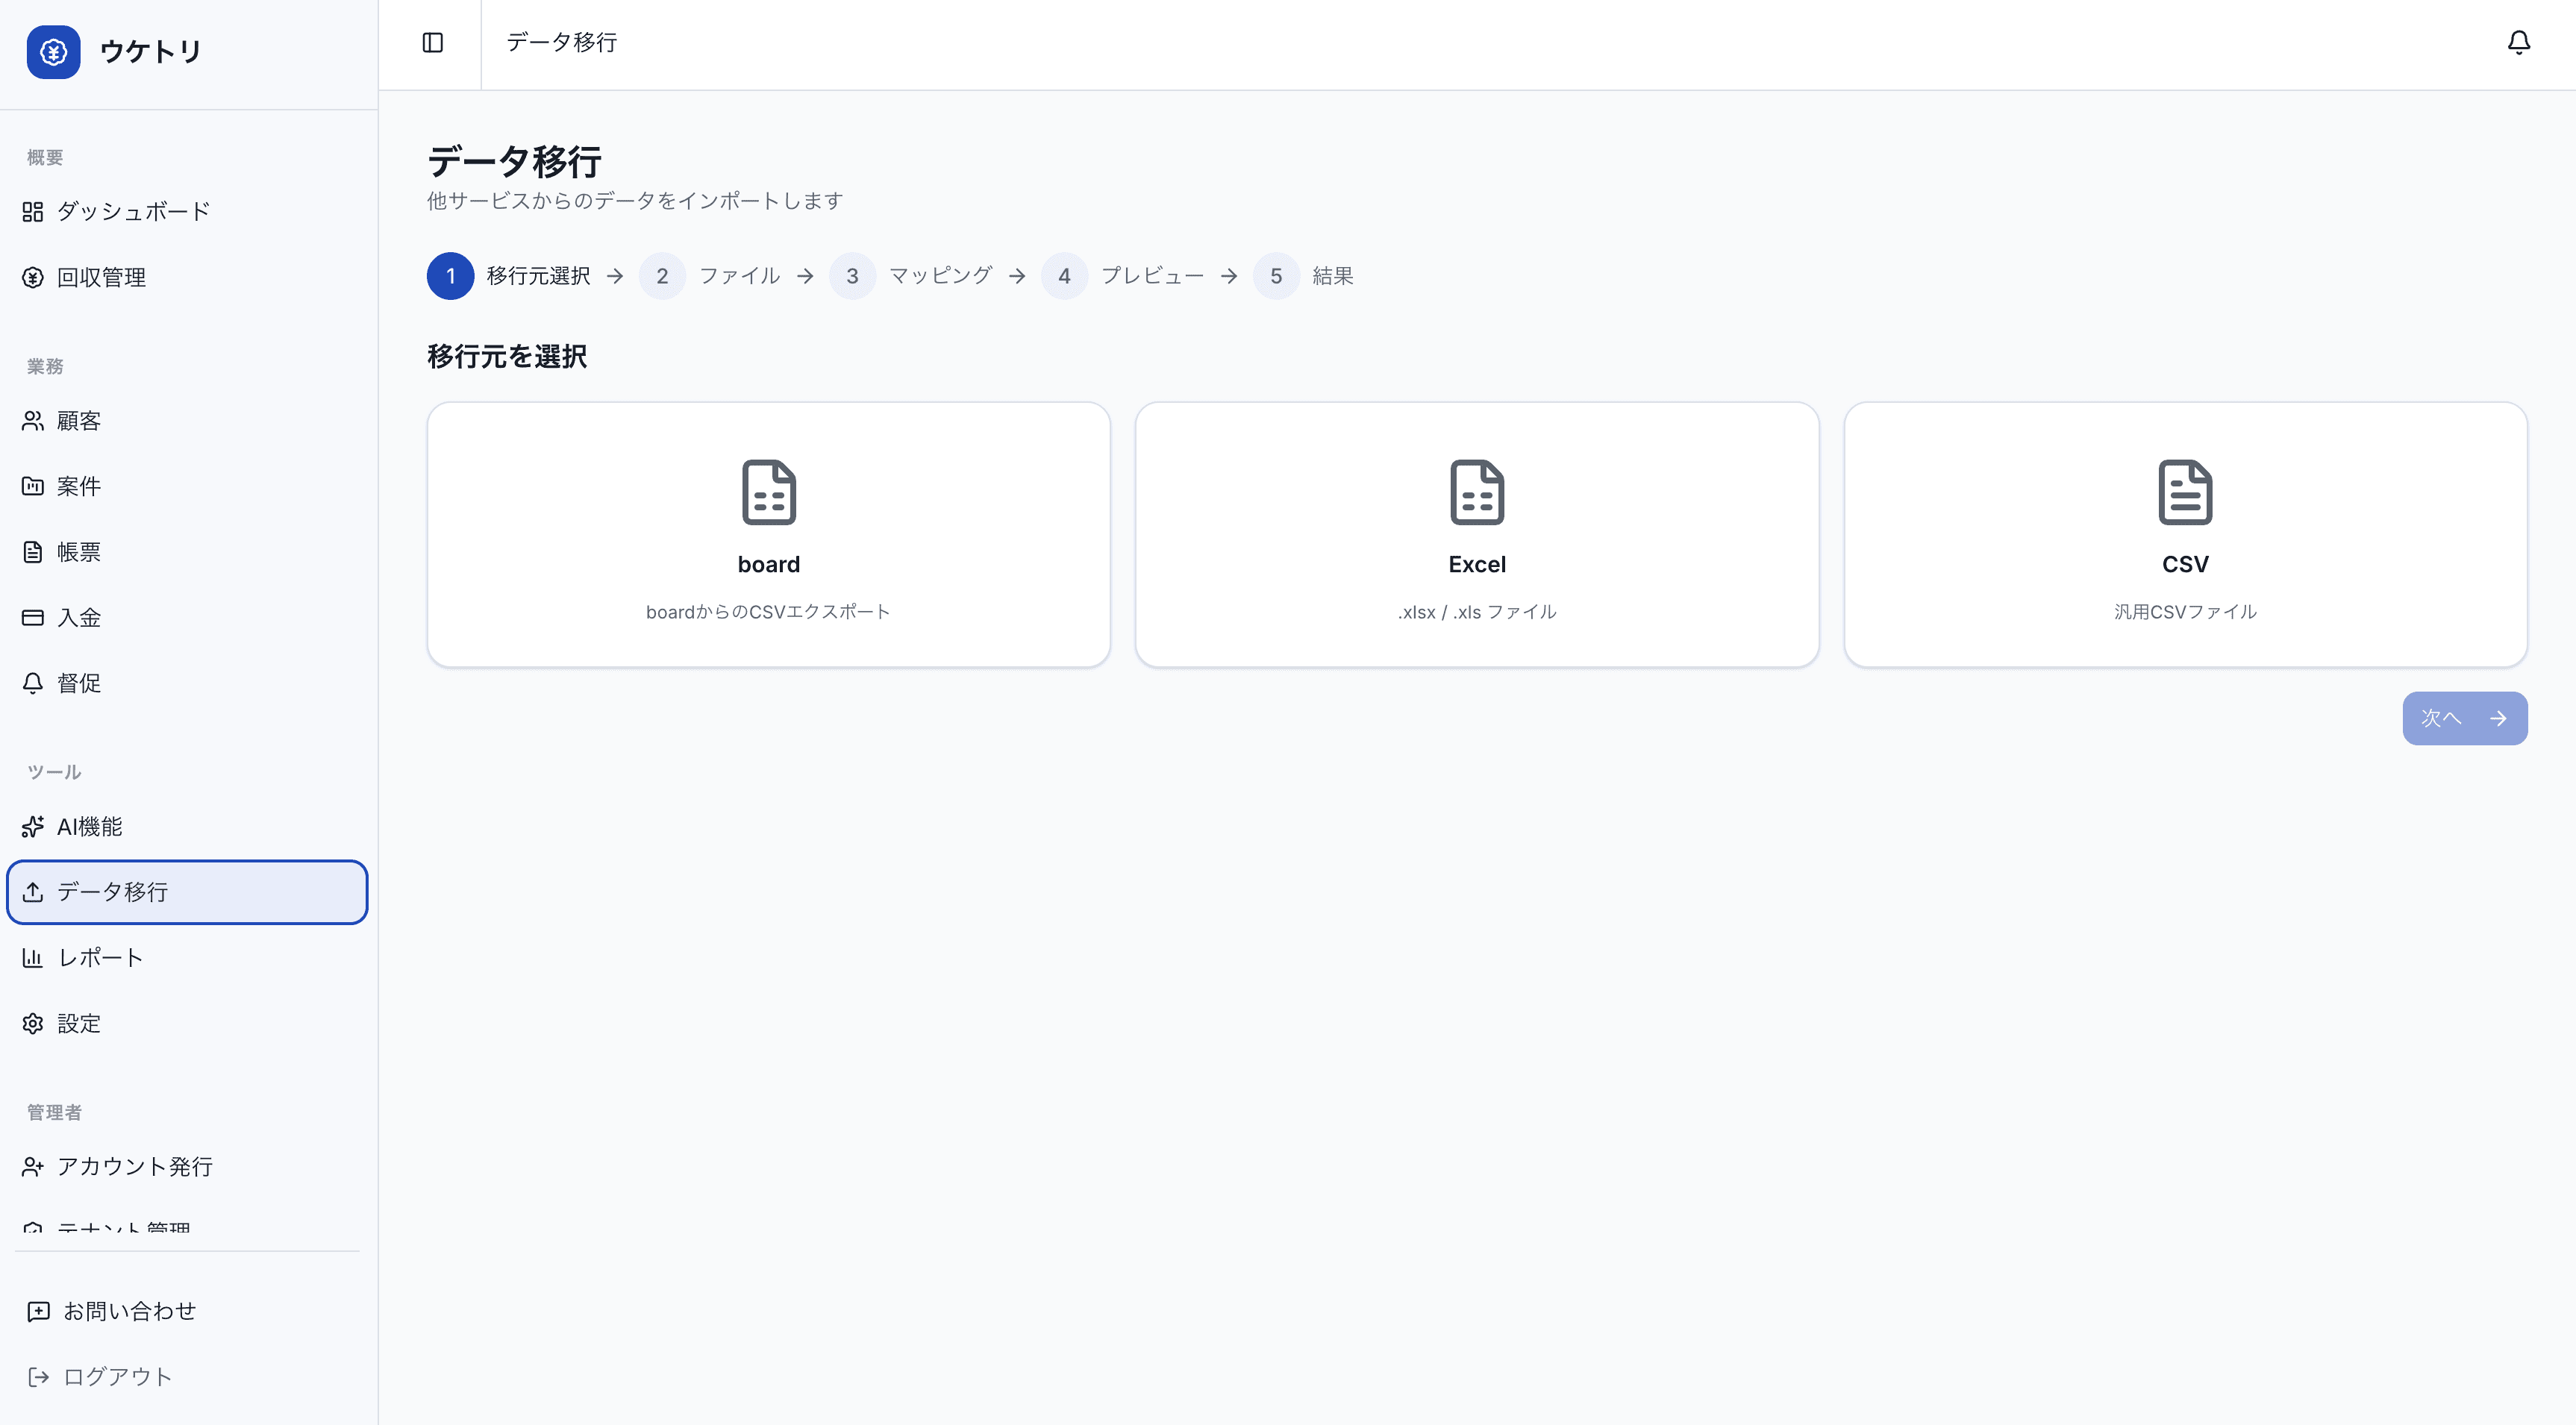Open the 案件 folder icon
The width and height of the screenshot is (2576, 1425).
(x=33, y=486)
